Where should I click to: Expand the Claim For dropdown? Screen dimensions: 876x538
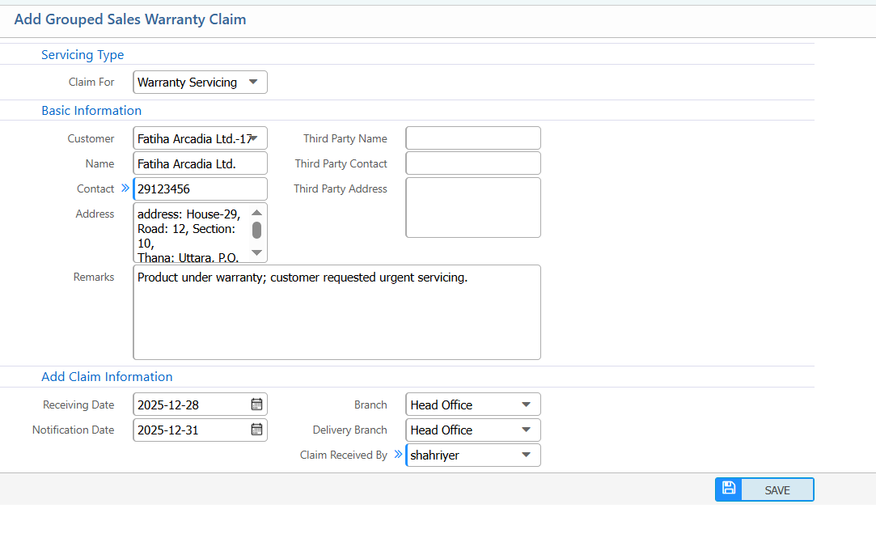coord(253,83)
